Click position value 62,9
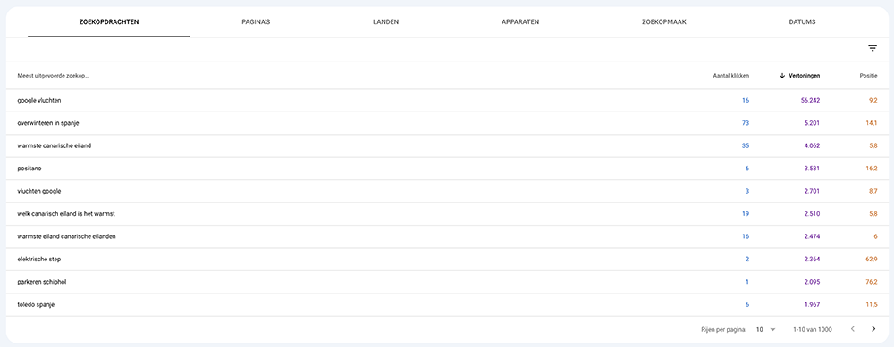This screenshot has width=894, height=347. click(872, 259)
